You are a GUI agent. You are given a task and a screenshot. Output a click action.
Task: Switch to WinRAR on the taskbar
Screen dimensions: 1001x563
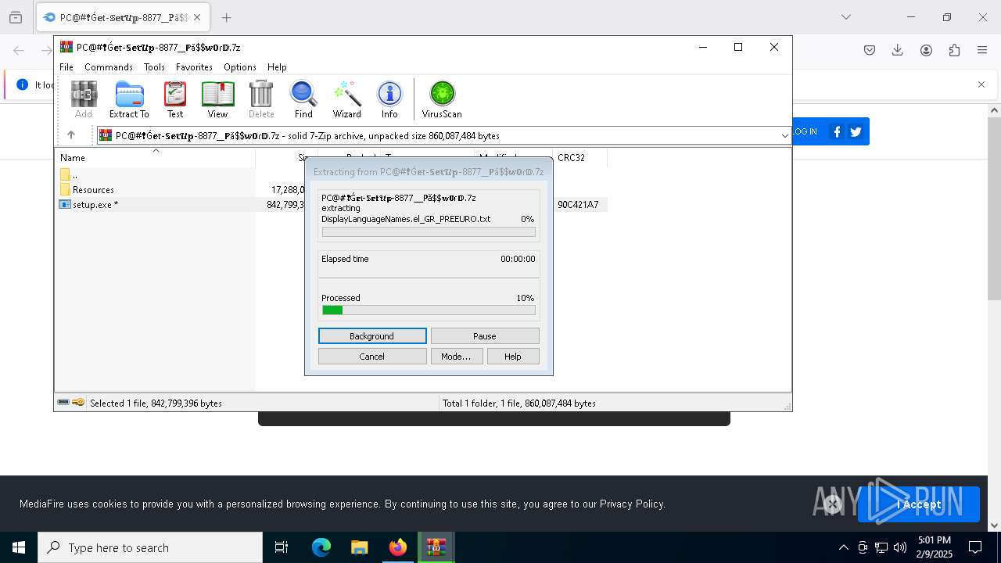436,547
